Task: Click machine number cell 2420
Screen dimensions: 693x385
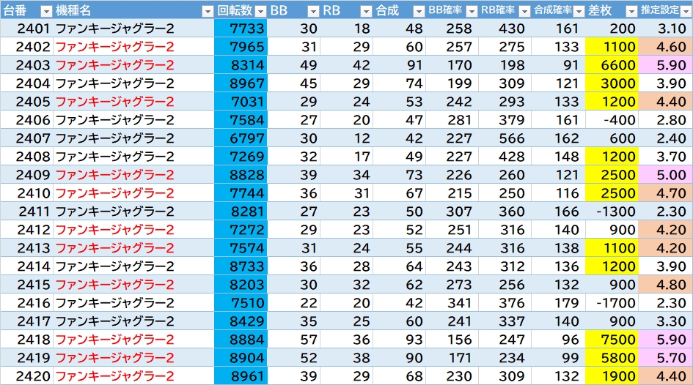Action: tap(26, 375)
